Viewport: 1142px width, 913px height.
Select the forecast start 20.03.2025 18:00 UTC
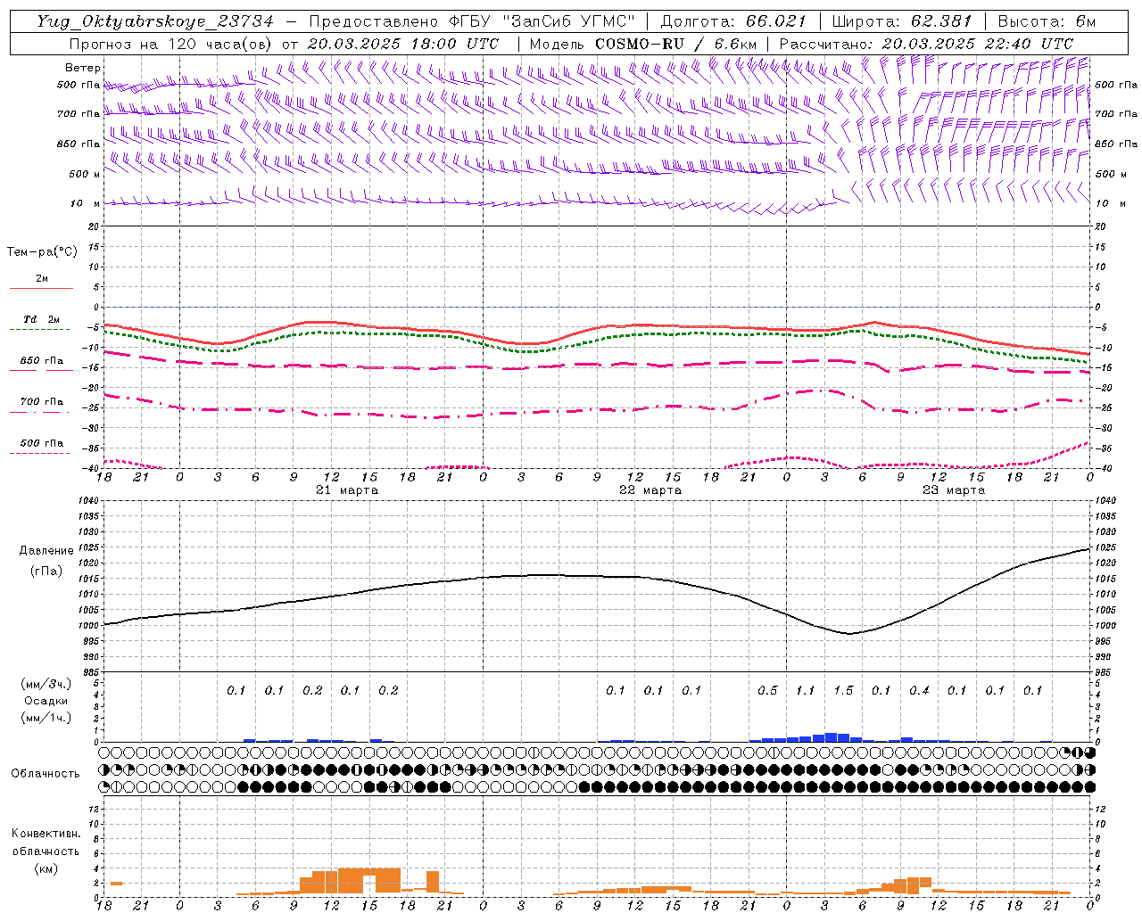tap(403, 44)
